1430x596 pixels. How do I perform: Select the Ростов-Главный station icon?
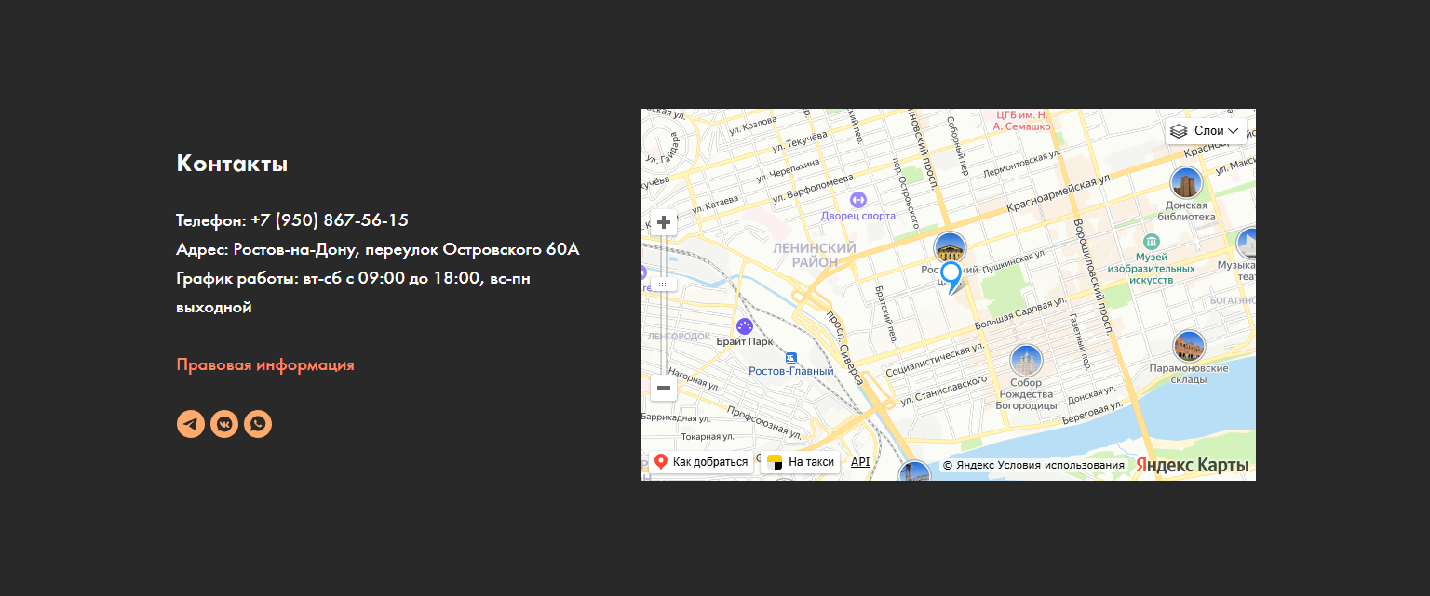coord(791,358)
